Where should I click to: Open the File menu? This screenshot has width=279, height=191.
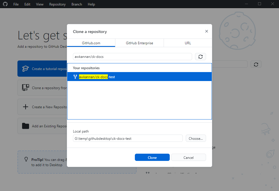[16, 4]
